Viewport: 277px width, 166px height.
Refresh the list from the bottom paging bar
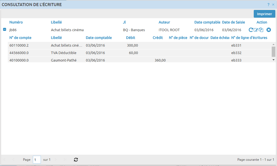[76, 160]
